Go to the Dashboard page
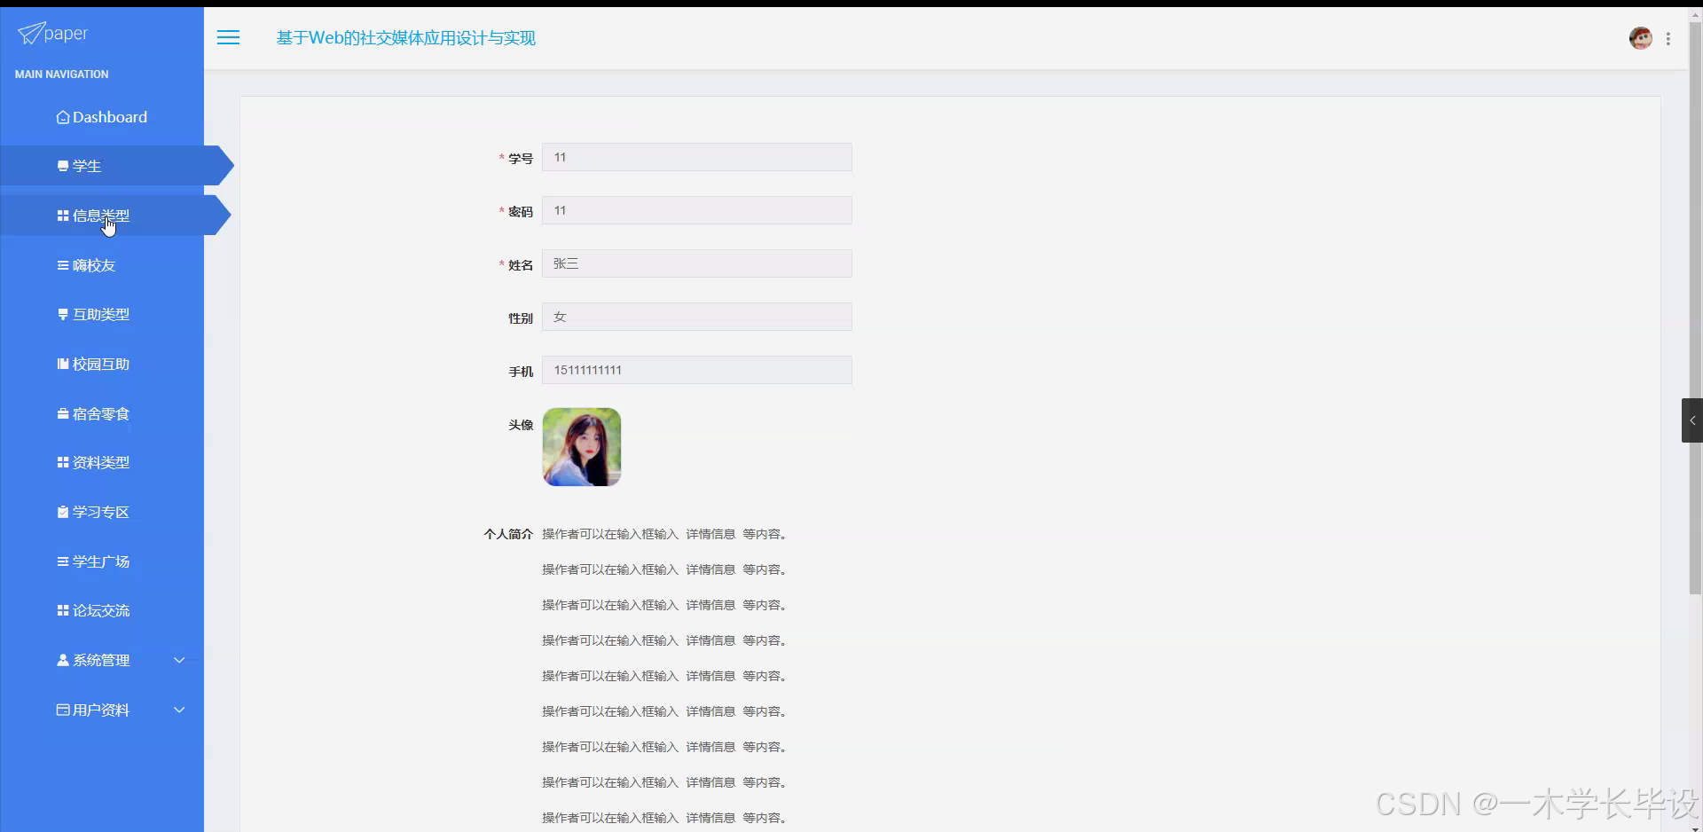The image size is (1703, 832). (x=109, y=116)
